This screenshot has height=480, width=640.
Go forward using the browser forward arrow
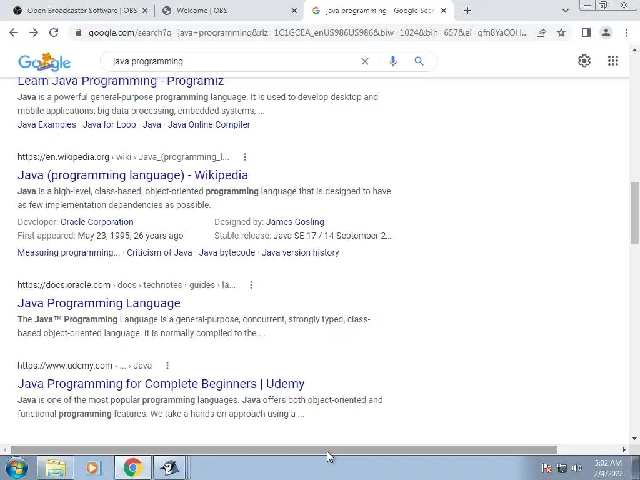coord(34,32)
